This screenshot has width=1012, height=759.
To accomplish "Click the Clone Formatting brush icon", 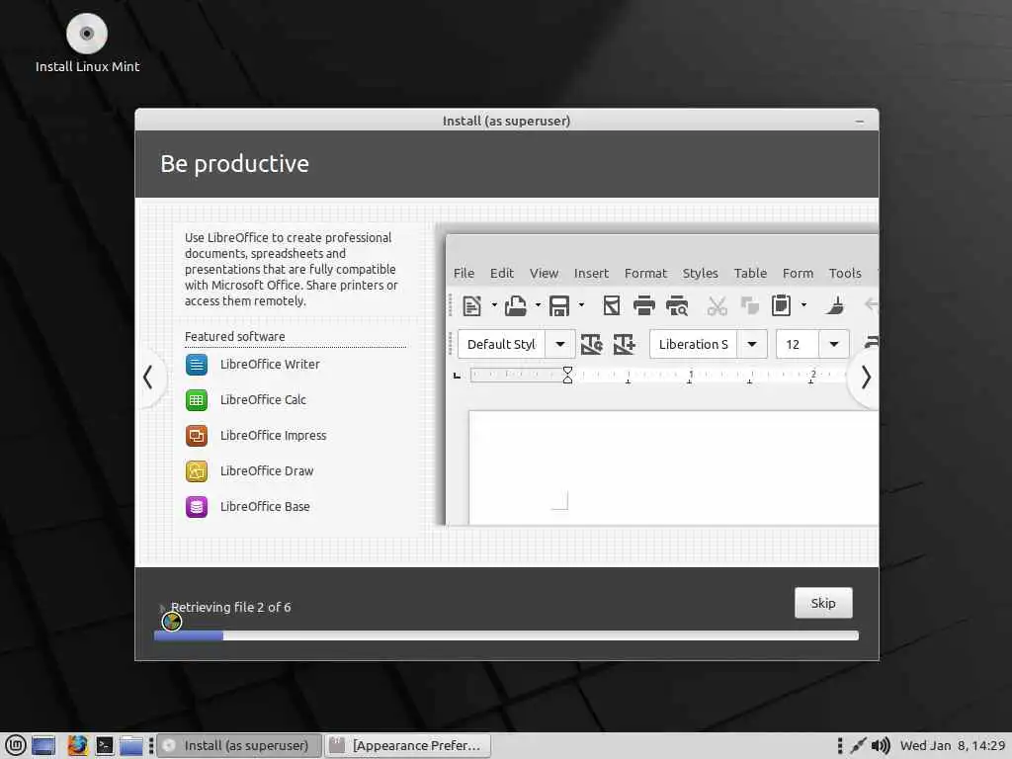I will pyautogui.click(x=834, y=305).
